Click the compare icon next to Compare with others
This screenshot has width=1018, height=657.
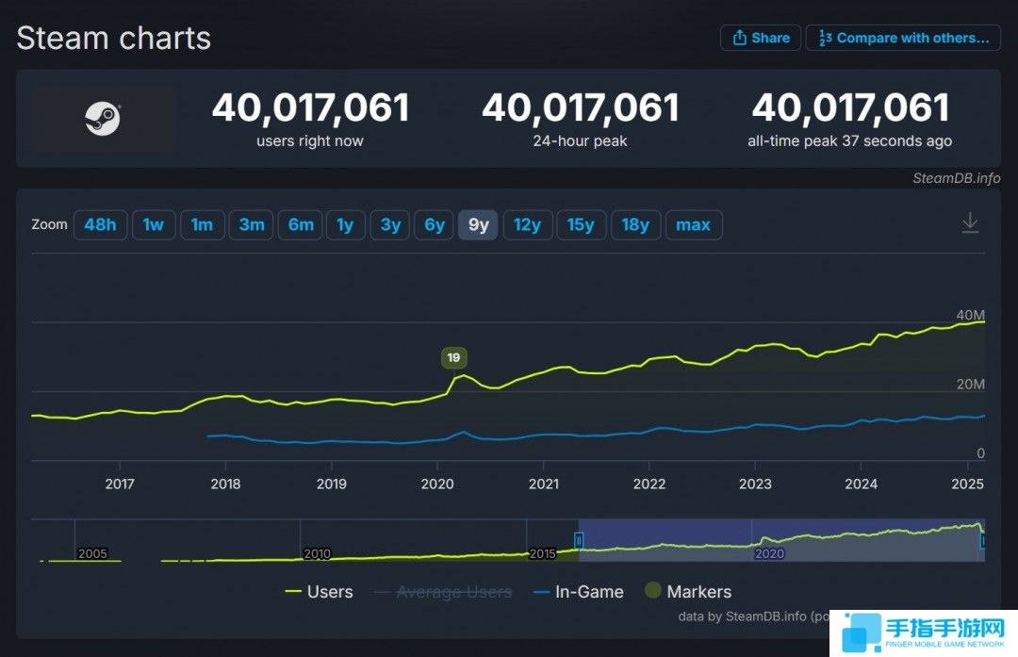tap(826, 37)
